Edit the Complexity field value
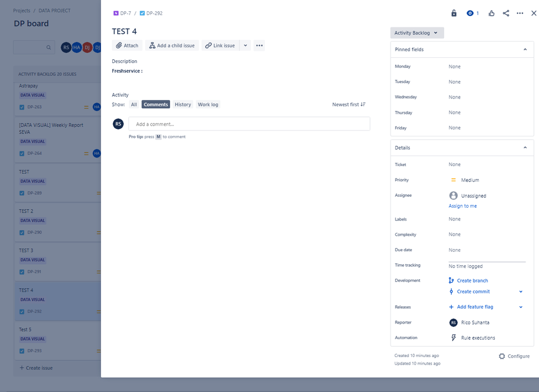The image size is (539, 392). (454, 235)
